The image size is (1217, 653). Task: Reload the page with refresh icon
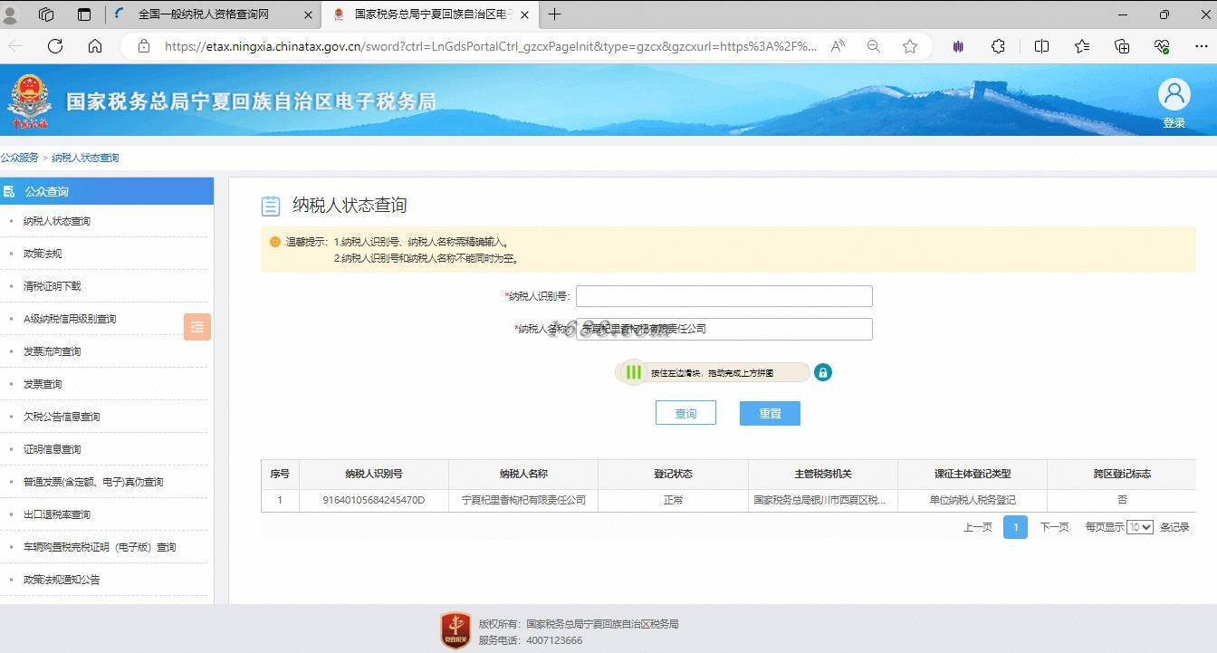55,46
